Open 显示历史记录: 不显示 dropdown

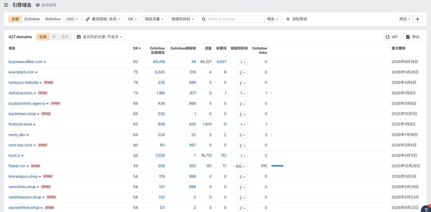coord(99,37)
